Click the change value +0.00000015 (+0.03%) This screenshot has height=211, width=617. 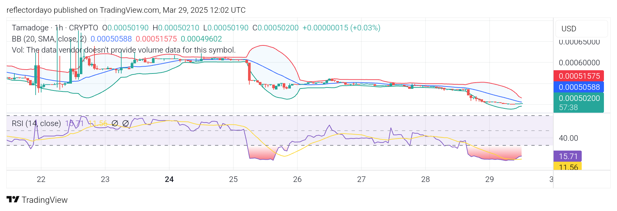(342, 28)
